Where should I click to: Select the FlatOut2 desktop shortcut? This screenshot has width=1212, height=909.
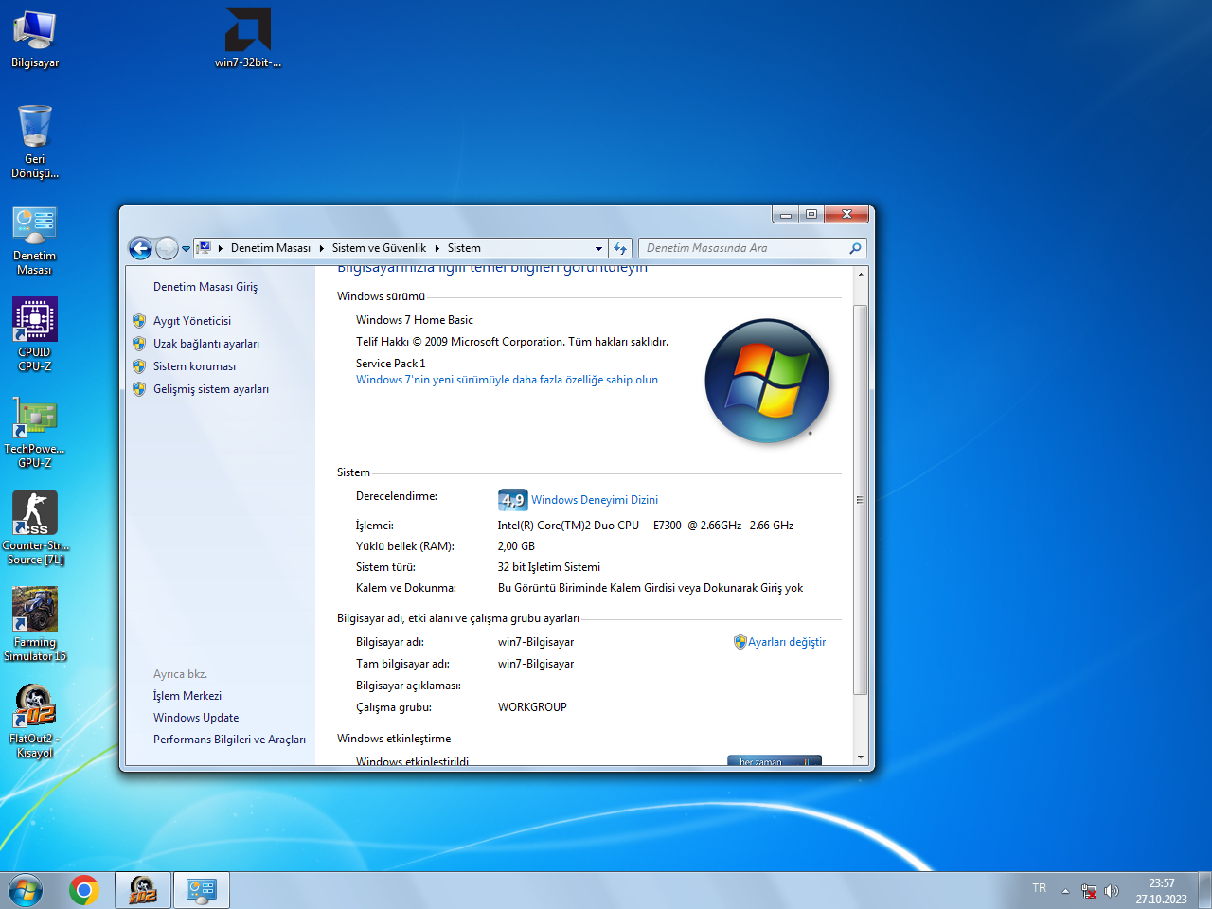(x=35, y=722)
